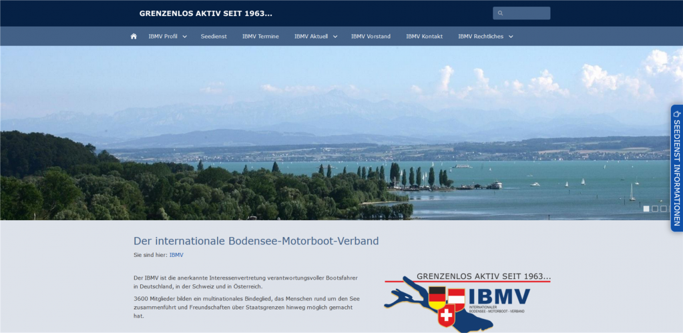Select the third slider indicator square
683x333 pixels.
[664, 208]
